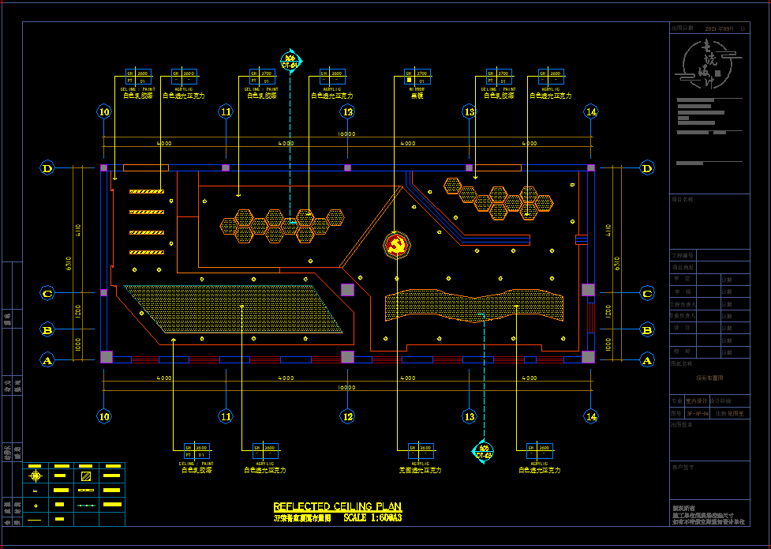Select the parallelogram dotted acrylic panel

234,309
